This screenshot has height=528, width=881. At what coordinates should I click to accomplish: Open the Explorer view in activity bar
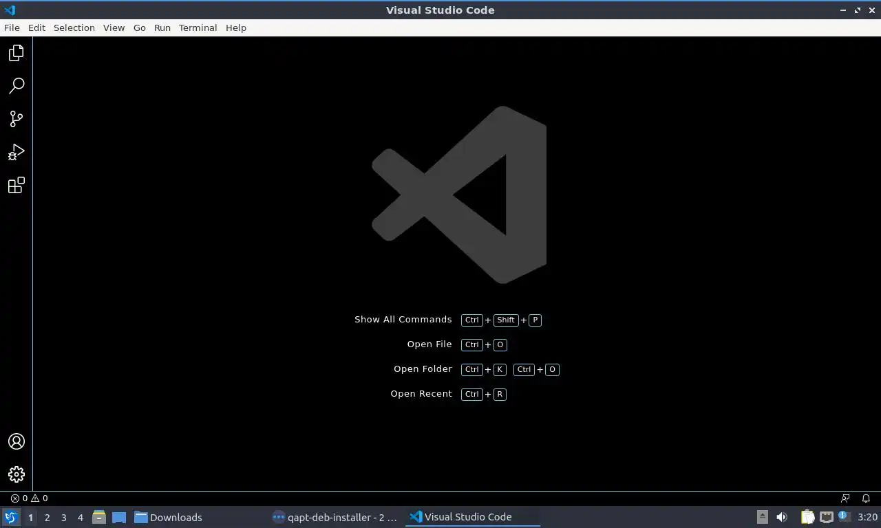17,53
